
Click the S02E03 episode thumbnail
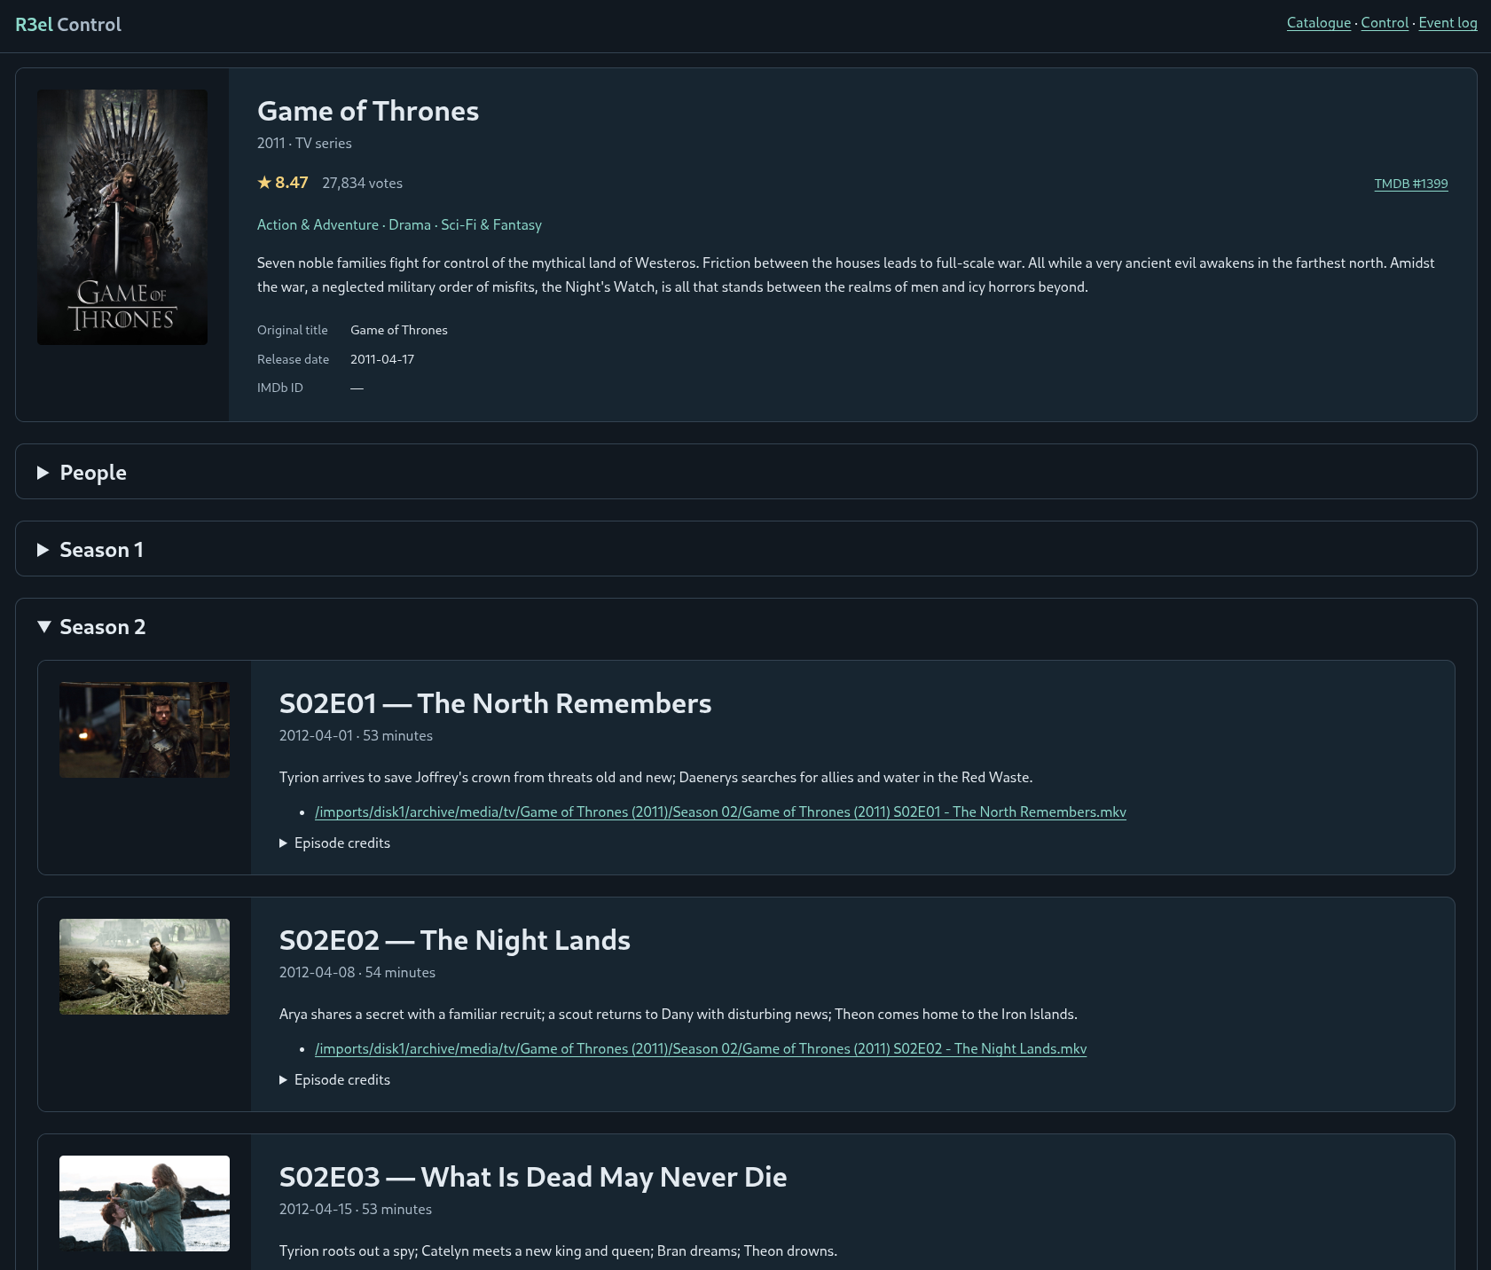click(145, 1203)
